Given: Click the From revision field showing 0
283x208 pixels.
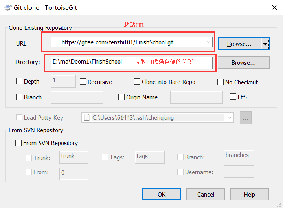Looking at the screenshot, I should click(x=74, y=174).
